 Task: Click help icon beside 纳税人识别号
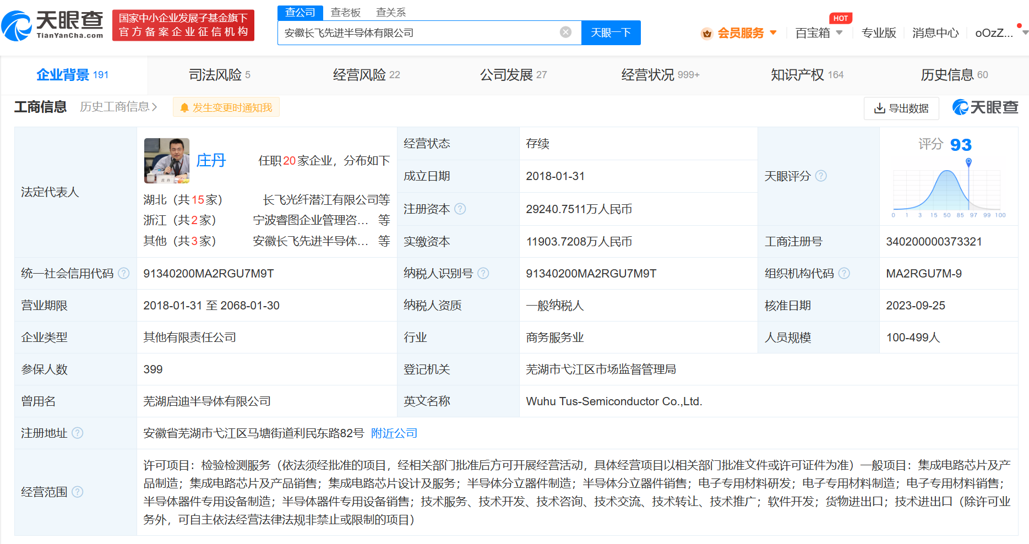483,274
